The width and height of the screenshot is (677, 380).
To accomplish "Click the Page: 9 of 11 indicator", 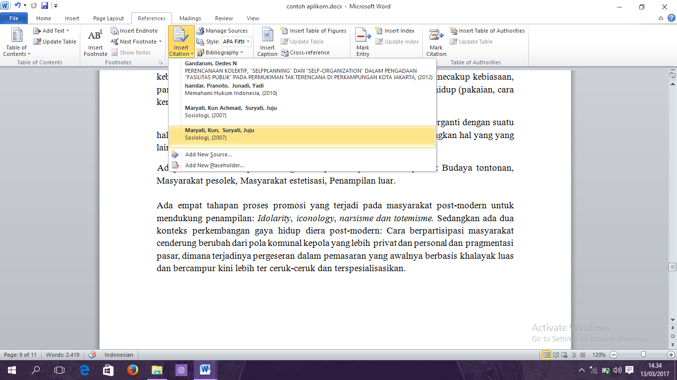I will (20, 355).
